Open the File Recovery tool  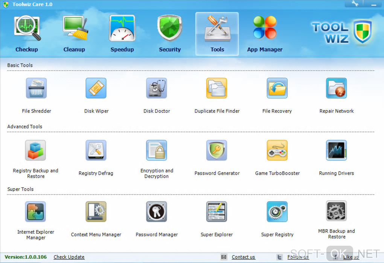point(277,88)
